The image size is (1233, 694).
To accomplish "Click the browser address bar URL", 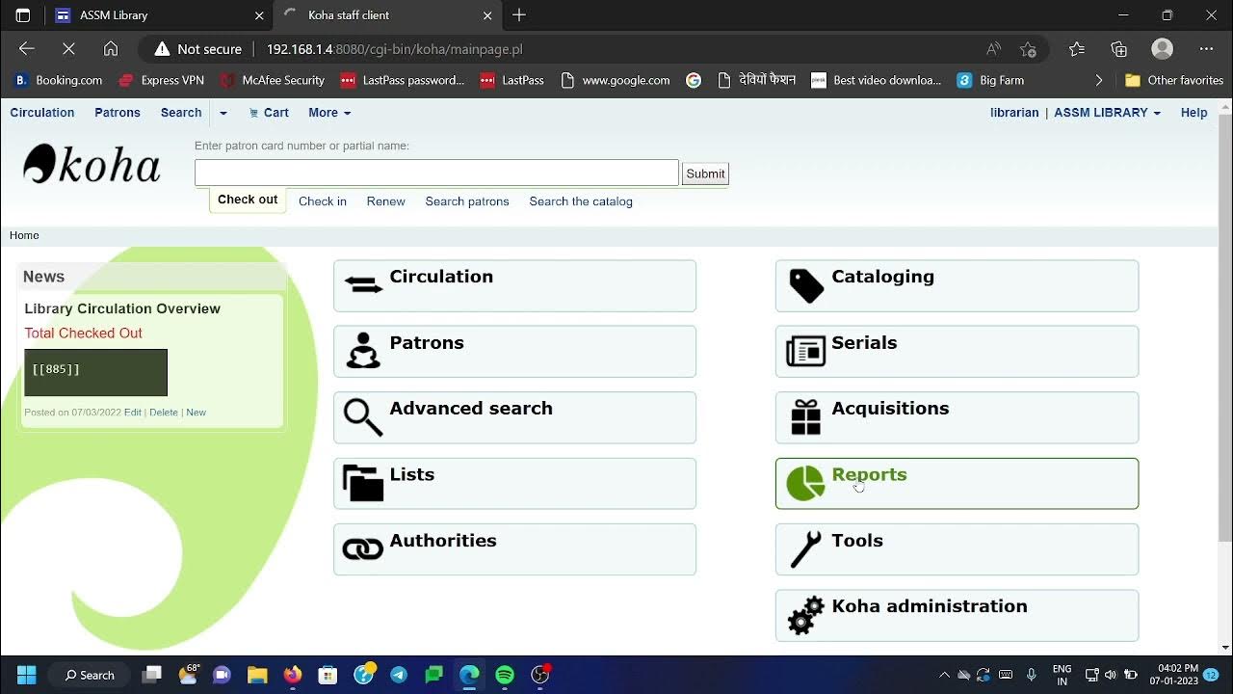I will (394, 49).
